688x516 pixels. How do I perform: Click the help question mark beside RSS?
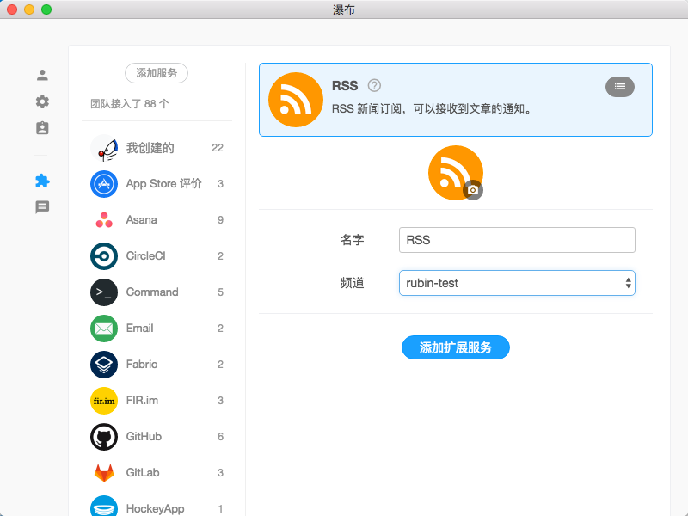pyautogui.click(x=374, y=85)
